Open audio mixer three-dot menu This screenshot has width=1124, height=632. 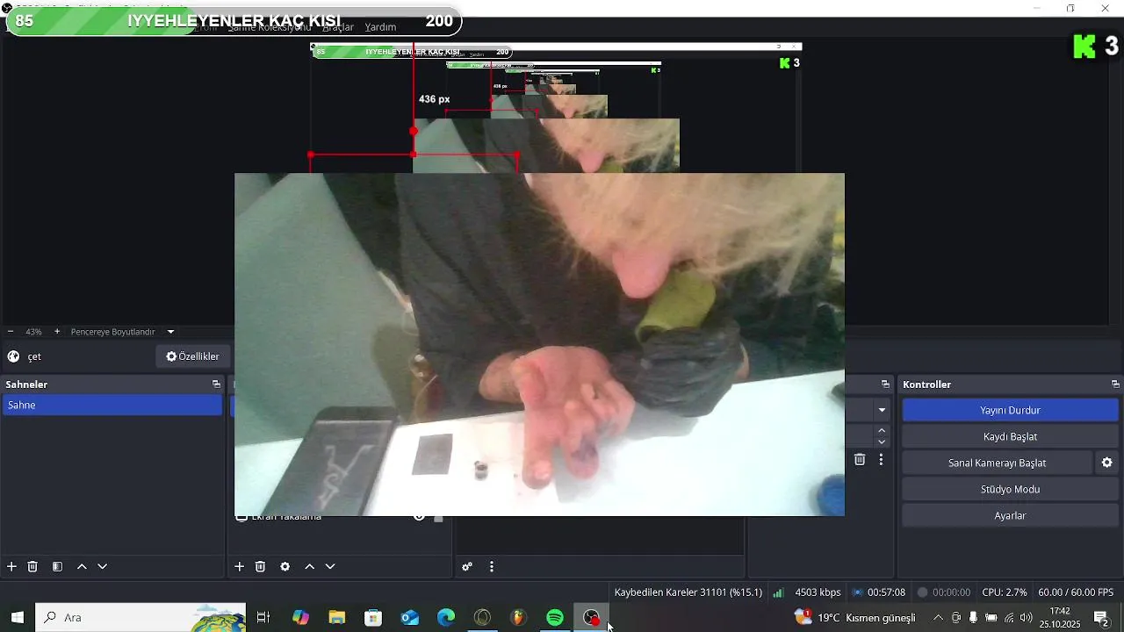[x=491, y=567]
